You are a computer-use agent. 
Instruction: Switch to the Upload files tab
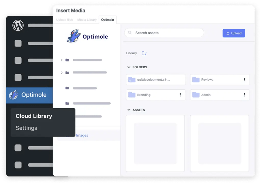click(64, 20)
